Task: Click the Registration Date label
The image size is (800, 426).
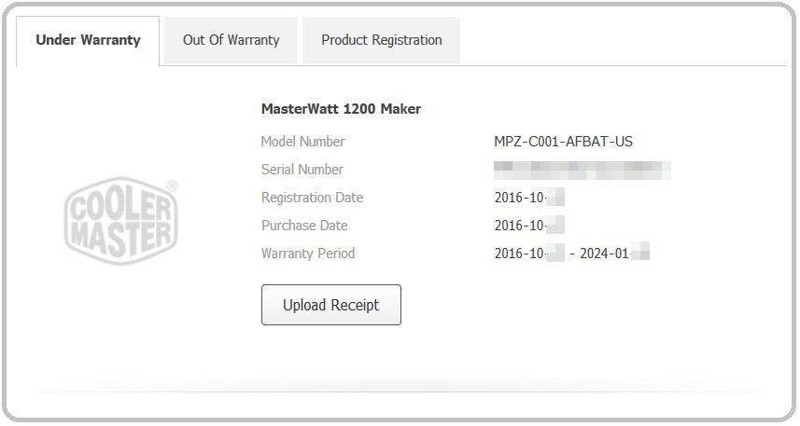Action: (x=312, y=198)
